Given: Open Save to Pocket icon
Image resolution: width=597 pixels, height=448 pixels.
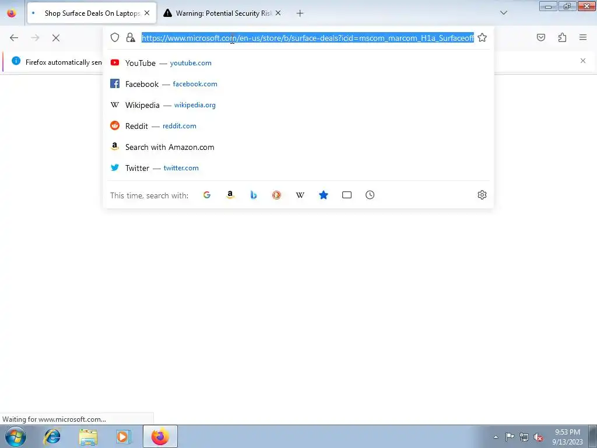Looking at the screenshot, I should click(541, 37).
